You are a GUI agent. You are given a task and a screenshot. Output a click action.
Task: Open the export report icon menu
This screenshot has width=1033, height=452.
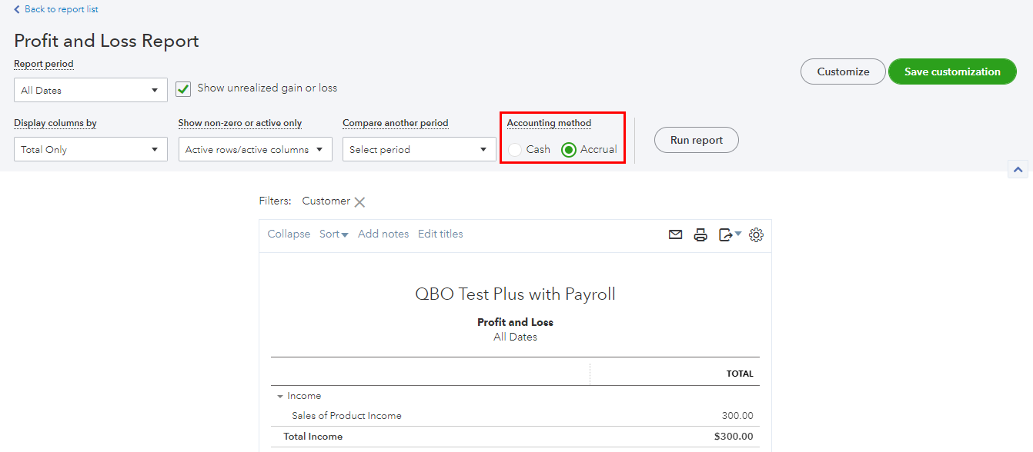[729, 234]
